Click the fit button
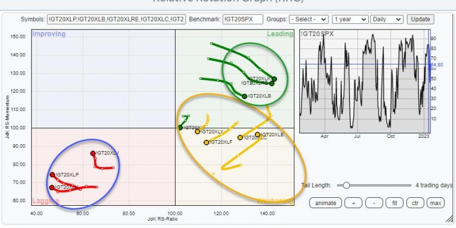Image resolution: width=456 pixels, height=228 pixels. tap(394, 203)
